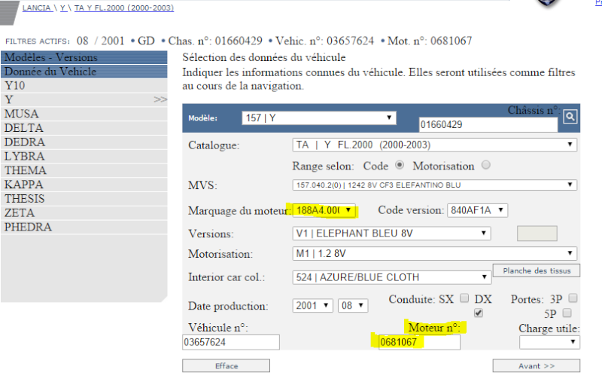Open the Charge utile dropdown
This screenshot has height=391, width=602.
pyautogui.click(x=549, y=342)
